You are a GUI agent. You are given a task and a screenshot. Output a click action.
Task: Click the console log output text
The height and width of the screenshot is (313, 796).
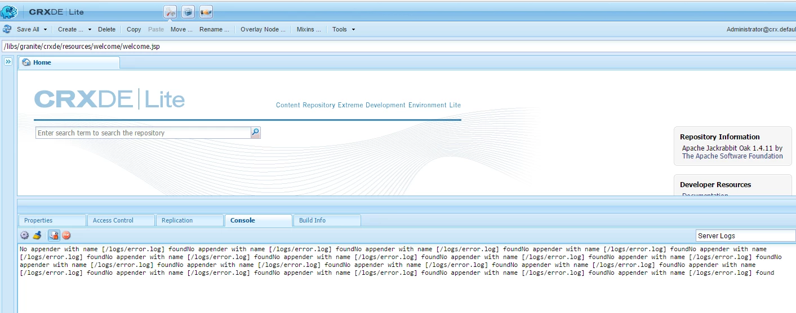(x=401, y=261)
